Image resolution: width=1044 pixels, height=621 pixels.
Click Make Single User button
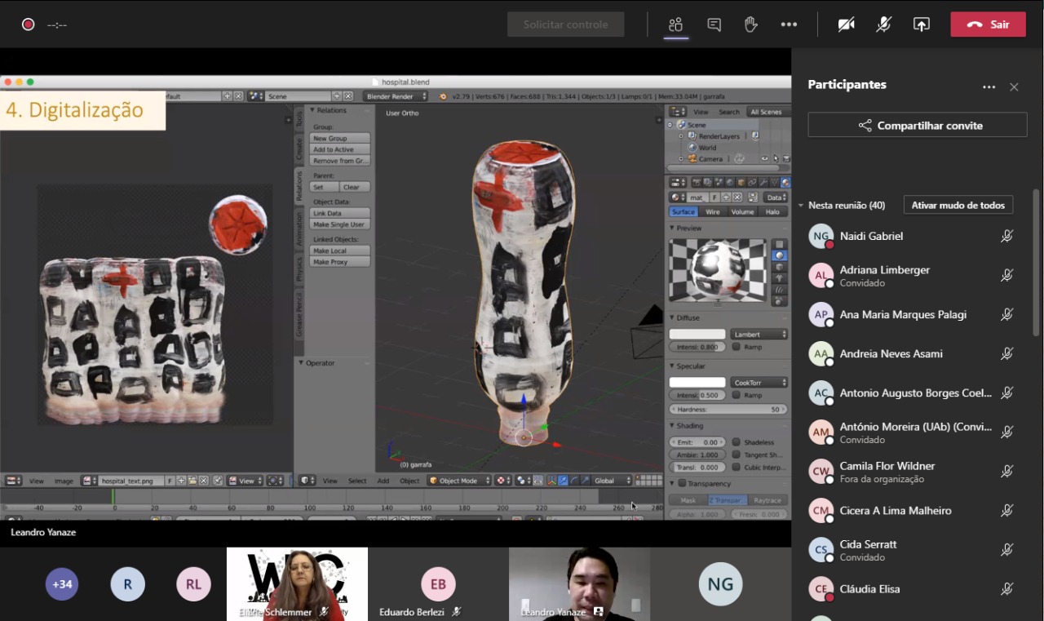coord(339,224)
